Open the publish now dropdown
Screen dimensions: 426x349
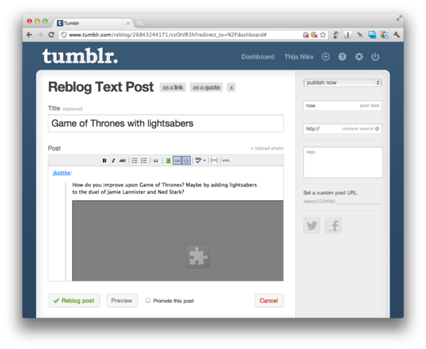click(343, 82)
